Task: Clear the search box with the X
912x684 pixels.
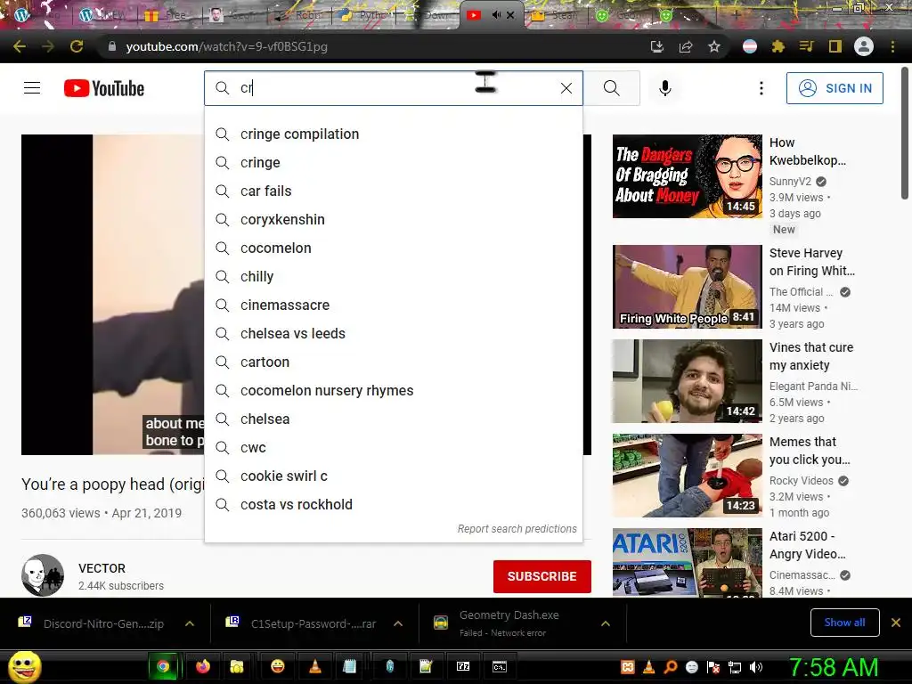Action: (566, 88)
